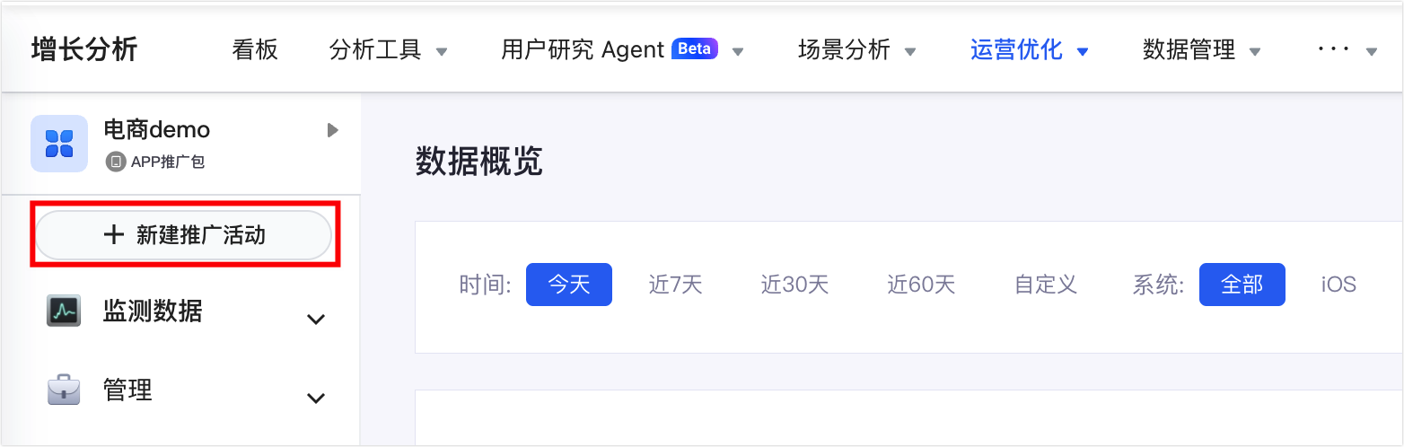Image resolution: width=1404 pixels, height=447 pixels.
Task: Choose the 近60天 time range
Action: [921, 285]
